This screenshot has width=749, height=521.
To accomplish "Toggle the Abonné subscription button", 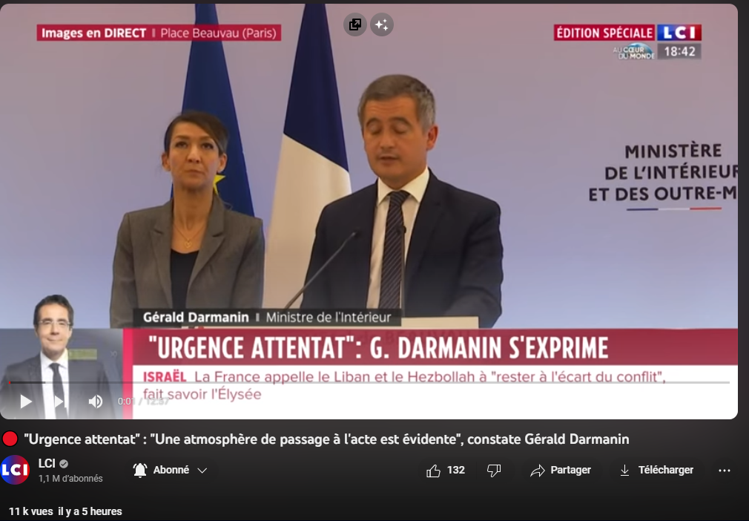I will [171, 471].
